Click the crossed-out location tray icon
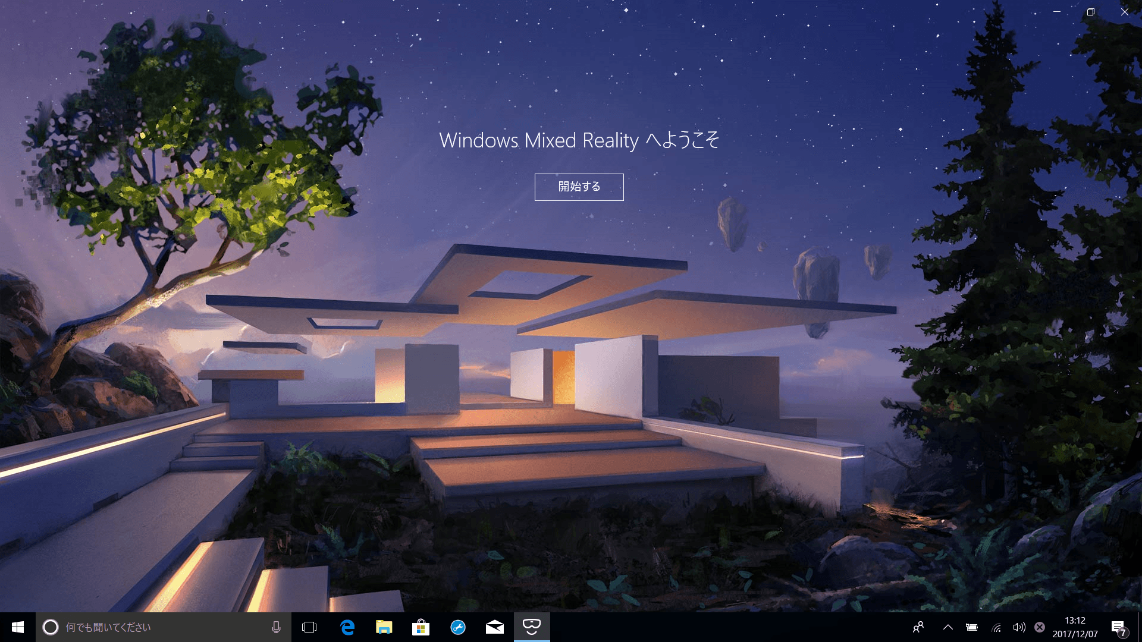This screenshot has height=642, width=1142. [1040, 627]
